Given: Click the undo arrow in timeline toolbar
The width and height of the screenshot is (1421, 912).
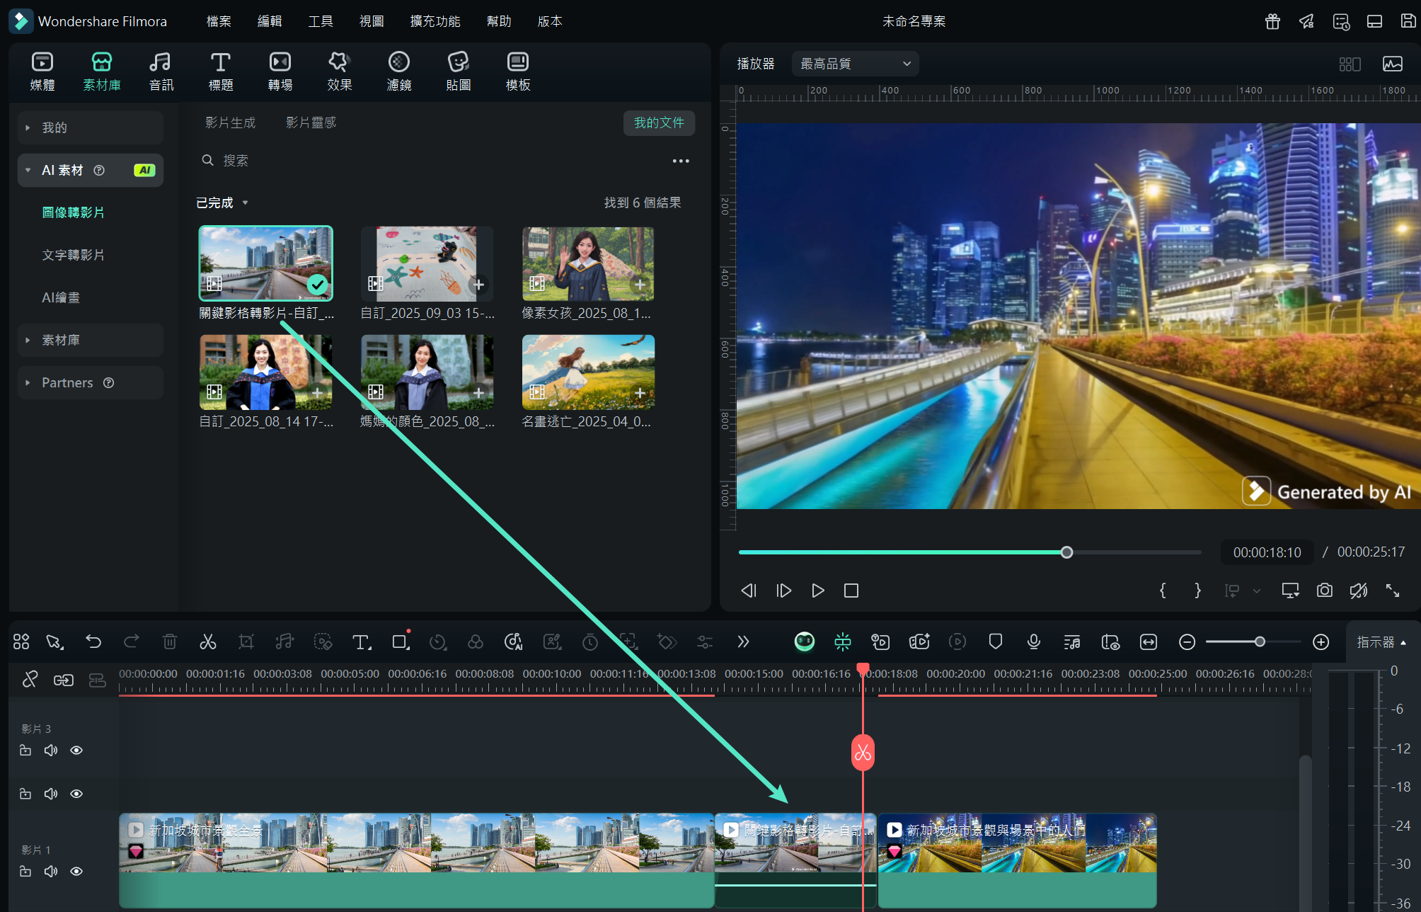Looking at the screenshot, I should coord(93,642).
